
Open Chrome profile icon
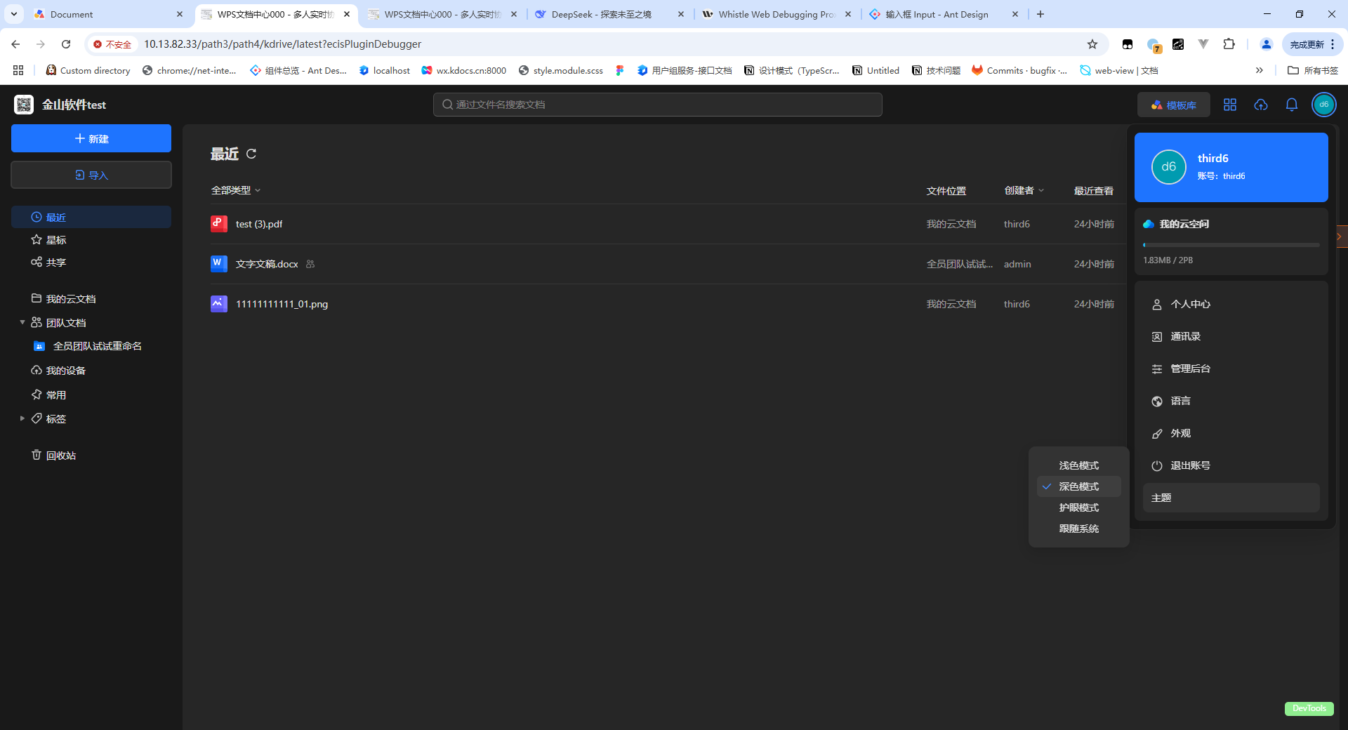(x=1267, y=44)
